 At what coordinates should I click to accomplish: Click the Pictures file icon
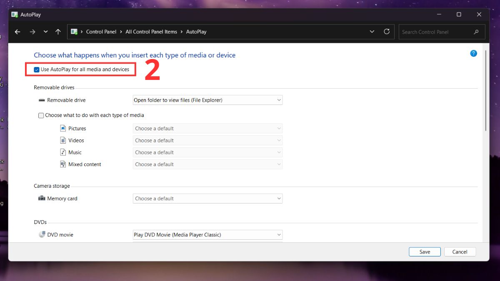(63, 128)
